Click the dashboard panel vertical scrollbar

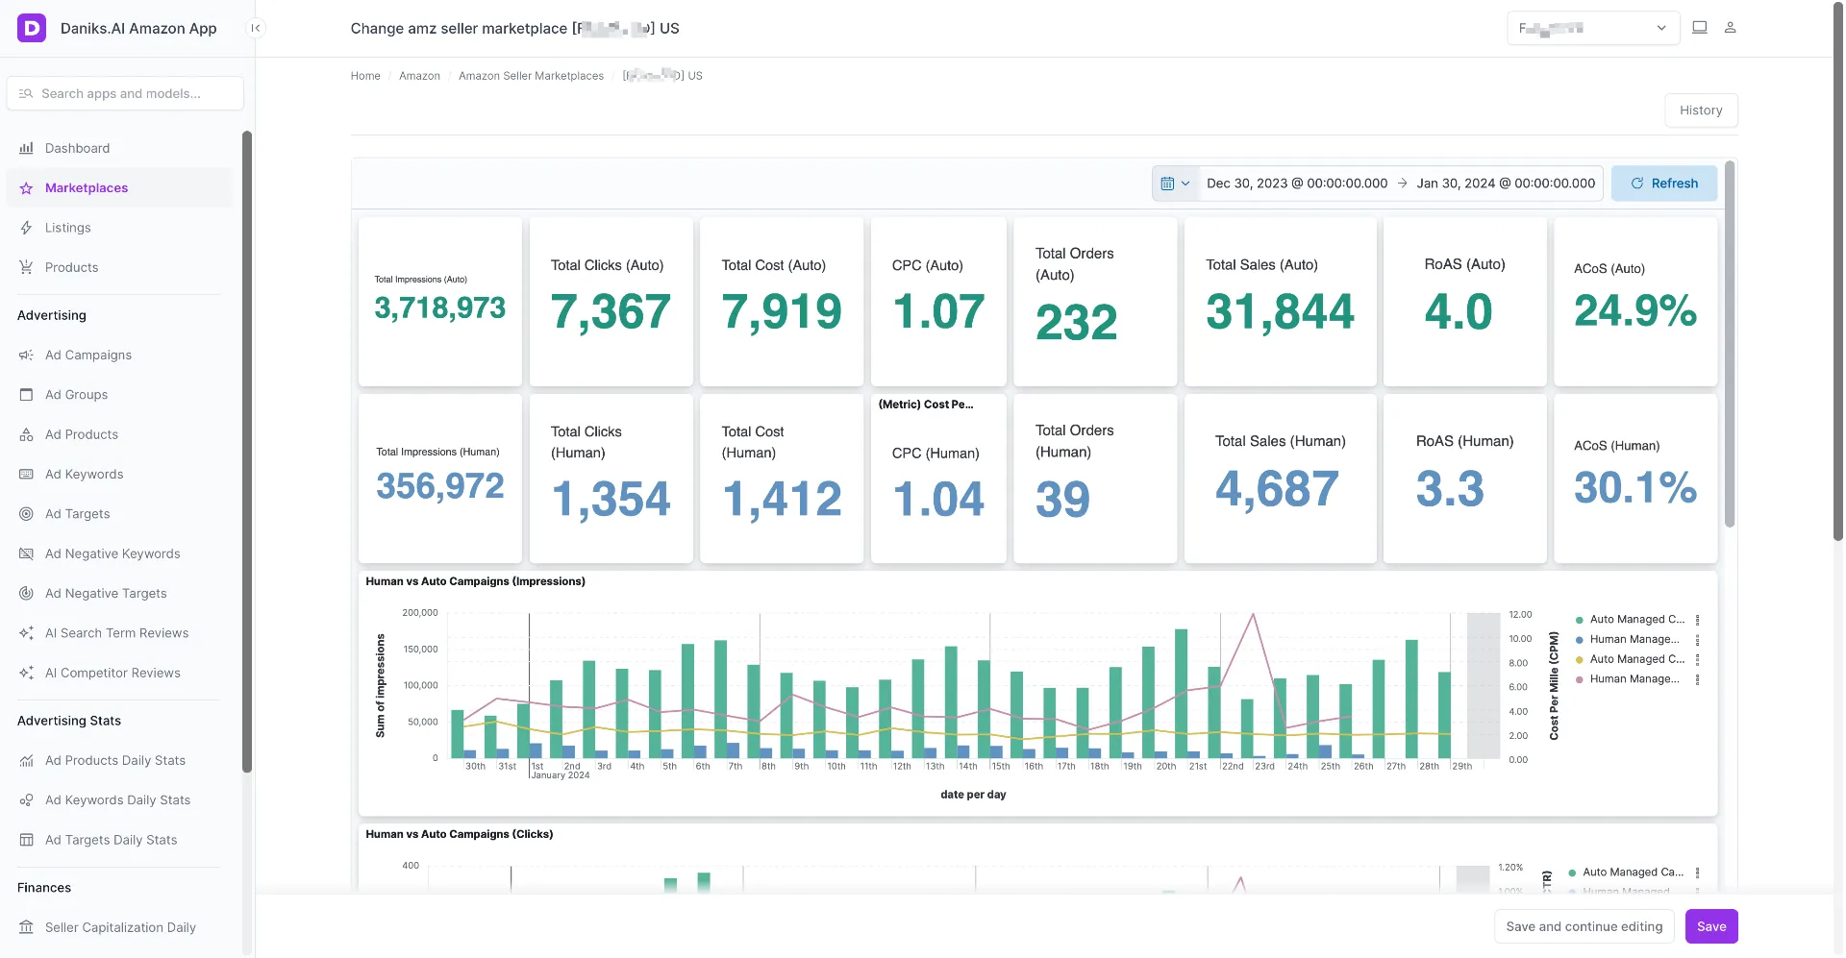click(1730, 344)
